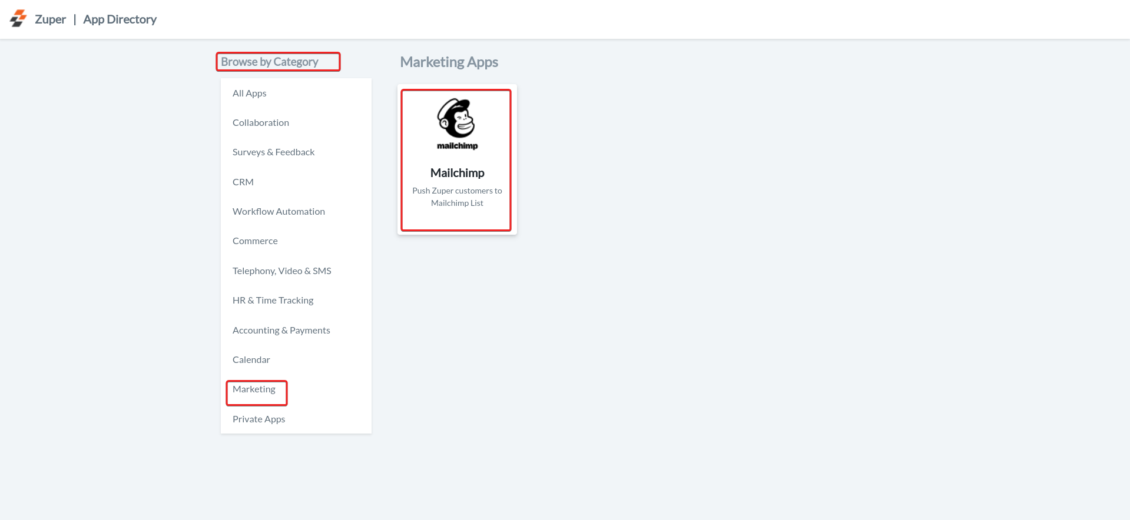Viewport: 1130px width, 520px height.
Task: Select the CRM category
Action: point(243,182)
